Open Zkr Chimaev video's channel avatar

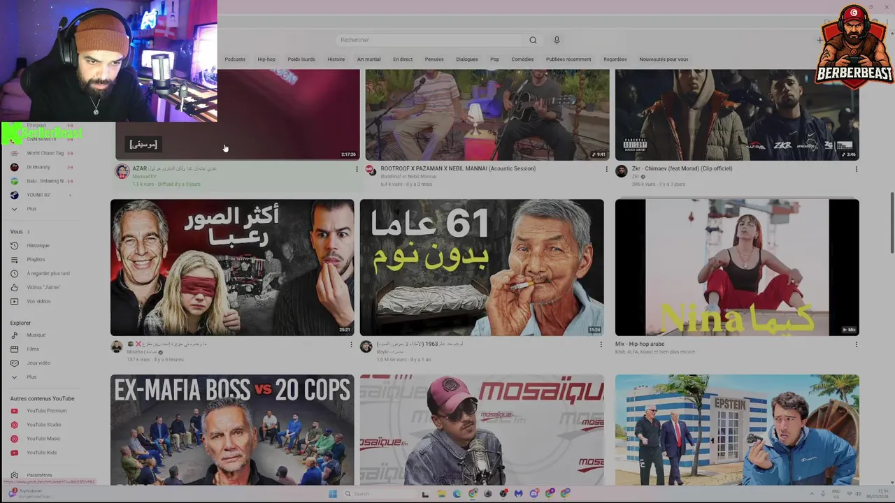pos(621,172)
